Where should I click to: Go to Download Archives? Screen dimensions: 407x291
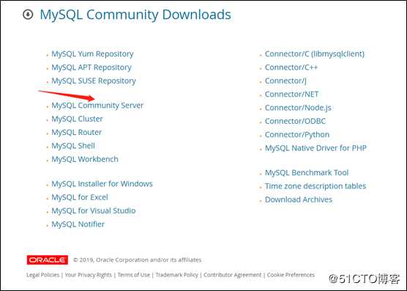(x=299, y=200)
